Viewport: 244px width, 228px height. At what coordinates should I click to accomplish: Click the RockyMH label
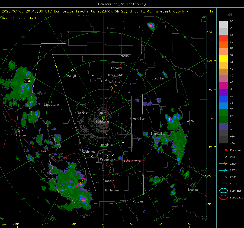72,76
